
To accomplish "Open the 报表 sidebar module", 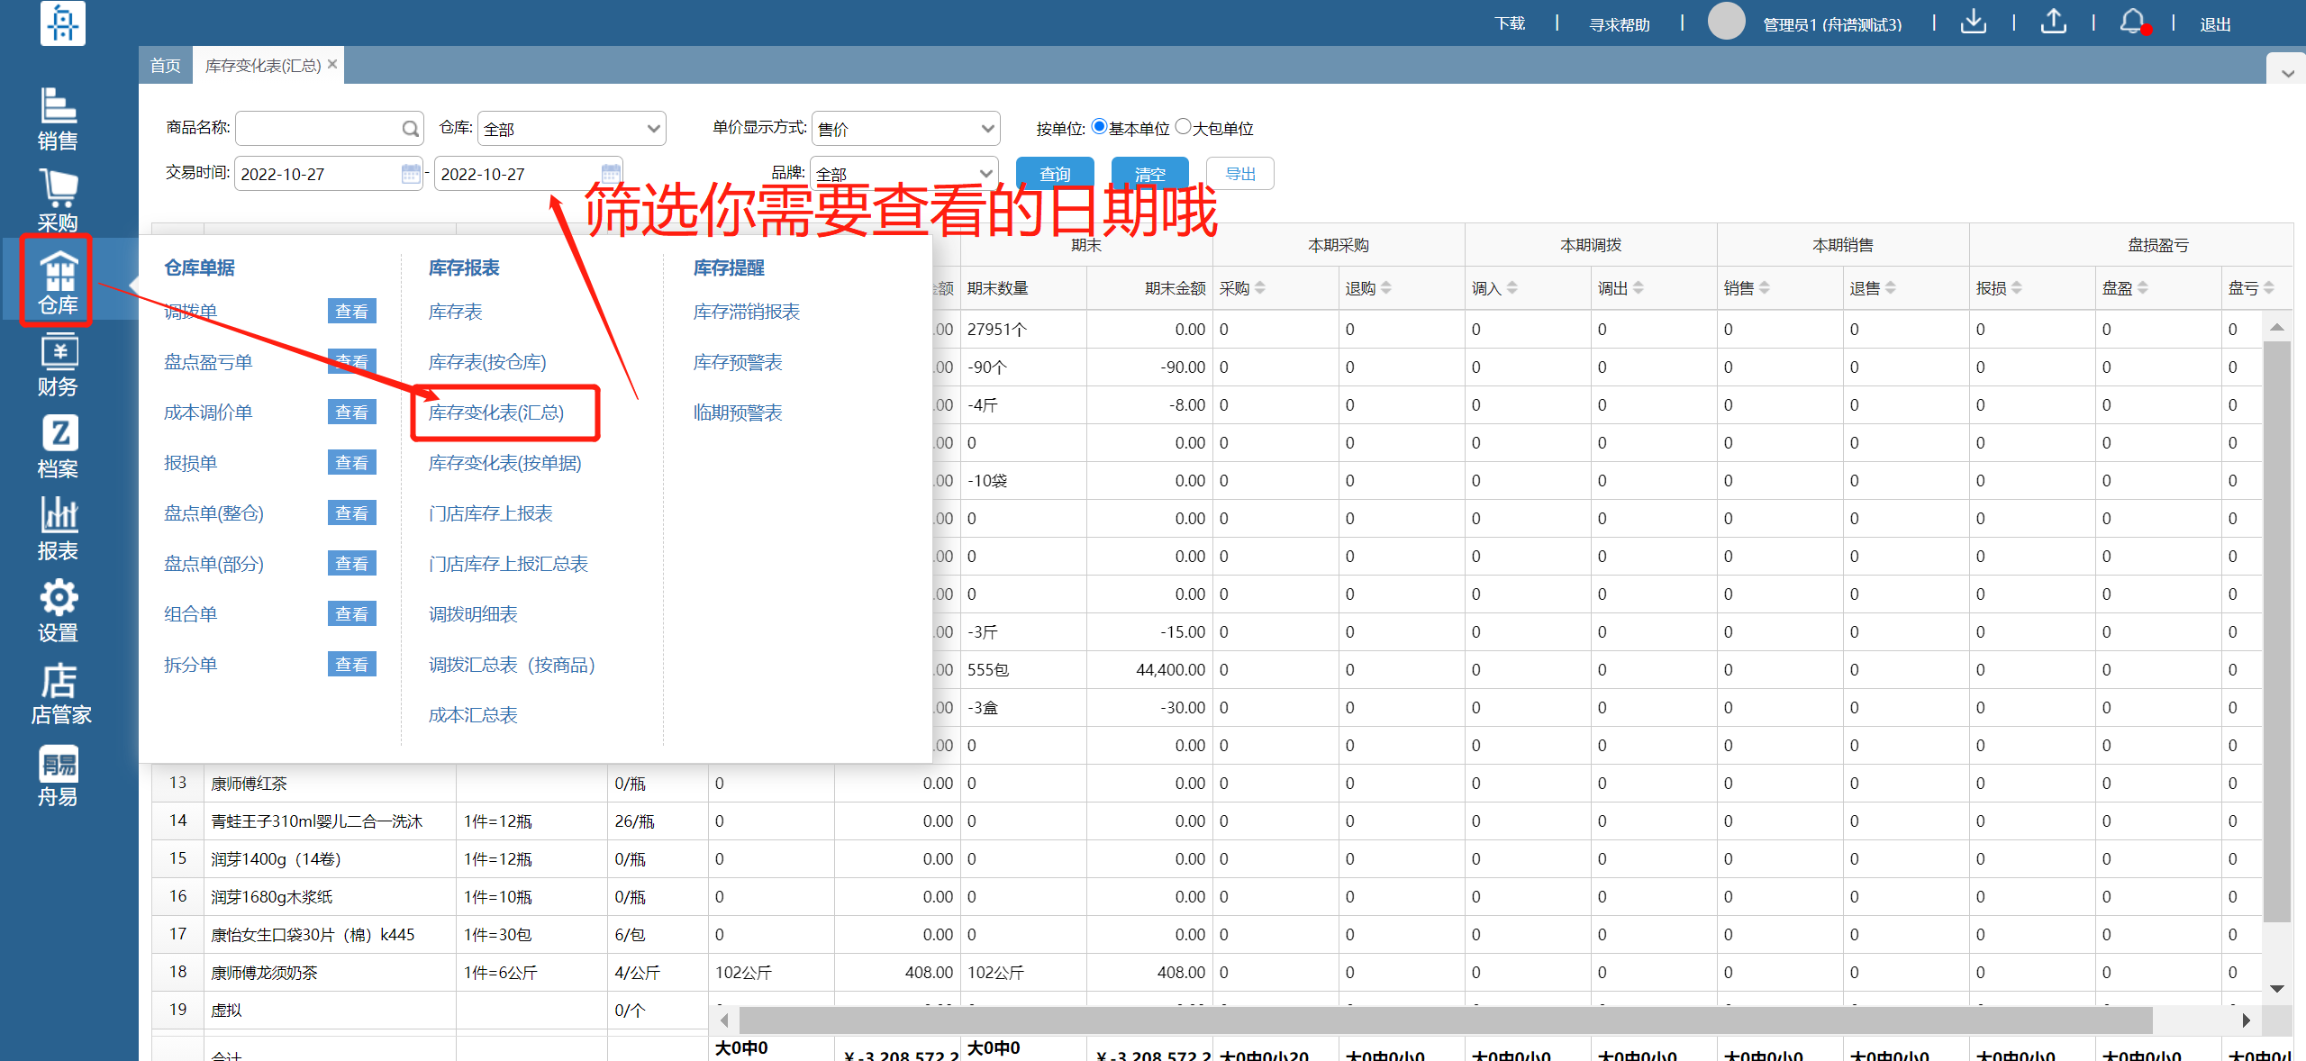I will [x=58, y=529].
